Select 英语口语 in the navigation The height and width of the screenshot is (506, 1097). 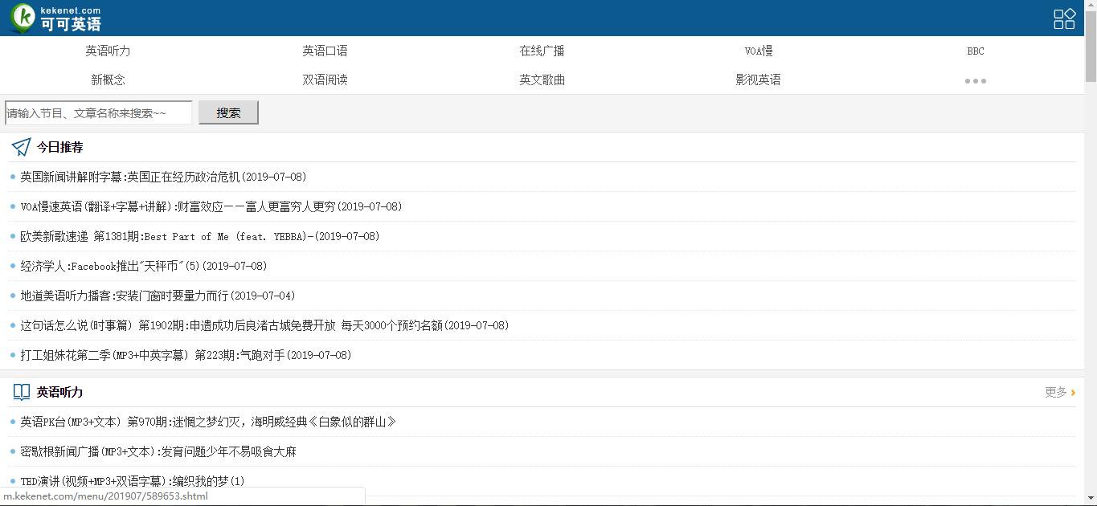(x=325, y=51)
